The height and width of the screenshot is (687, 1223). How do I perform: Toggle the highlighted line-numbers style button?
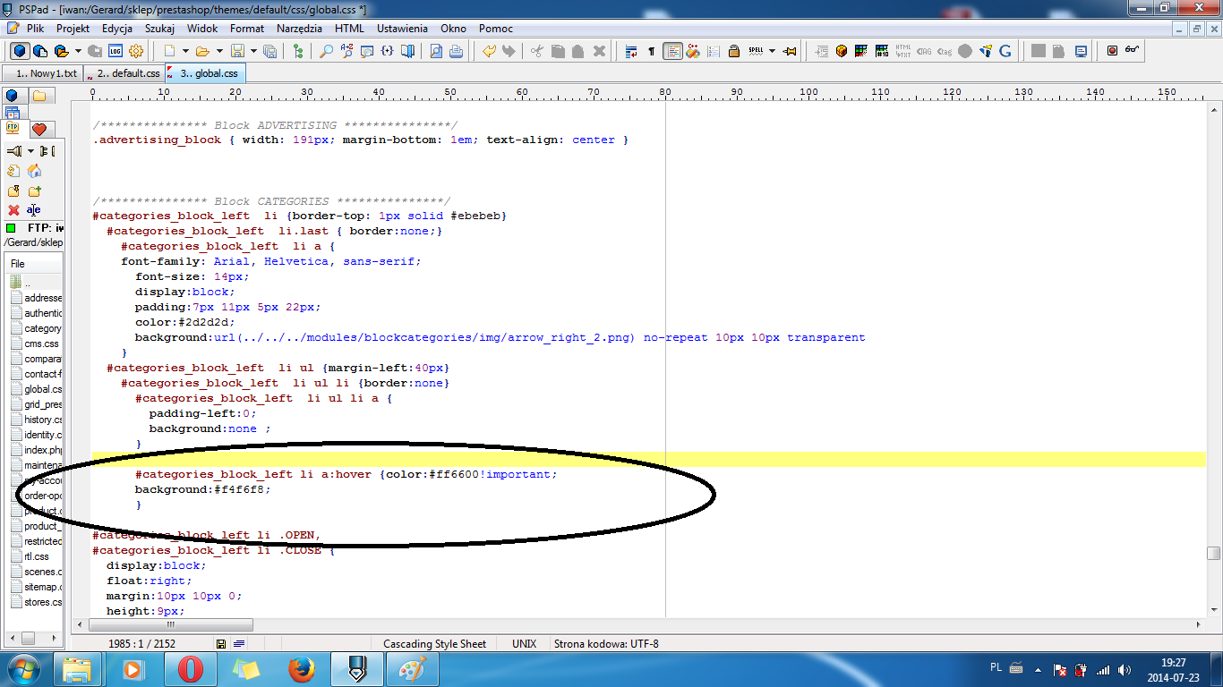[x=672, y=51]
